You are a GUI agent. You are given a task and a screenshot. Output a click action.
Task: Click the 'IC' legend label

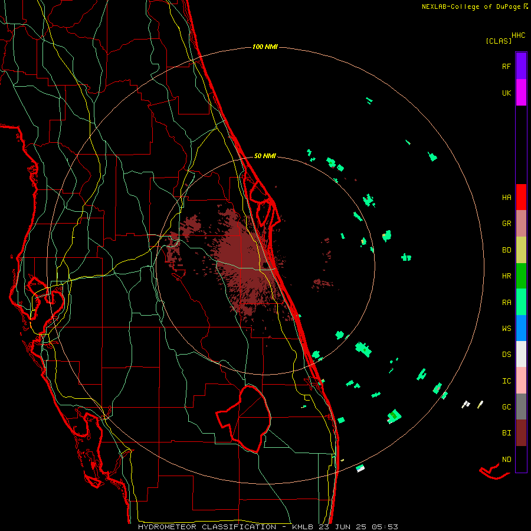pyautogui.click(x=507, y=381)
